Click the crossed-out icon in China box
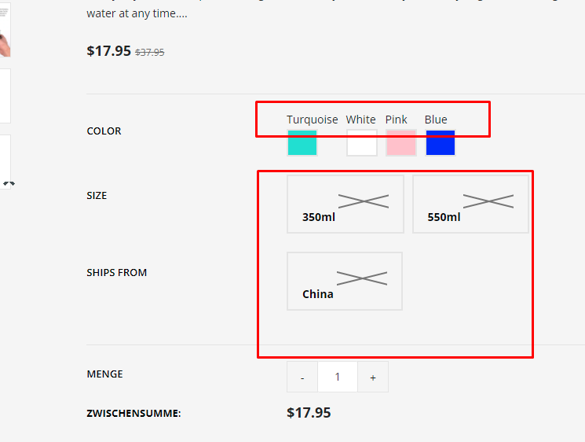Screen dimensions: 585x442 (x=362, y=278)
